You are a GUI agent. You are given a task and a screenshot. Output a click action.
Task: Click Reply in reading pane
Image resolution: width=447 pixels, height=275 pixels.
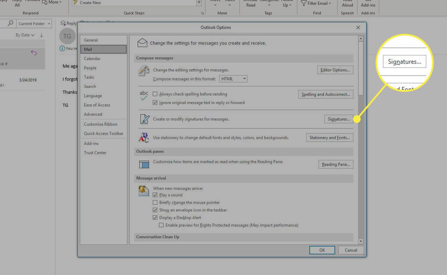click(68, 23)
